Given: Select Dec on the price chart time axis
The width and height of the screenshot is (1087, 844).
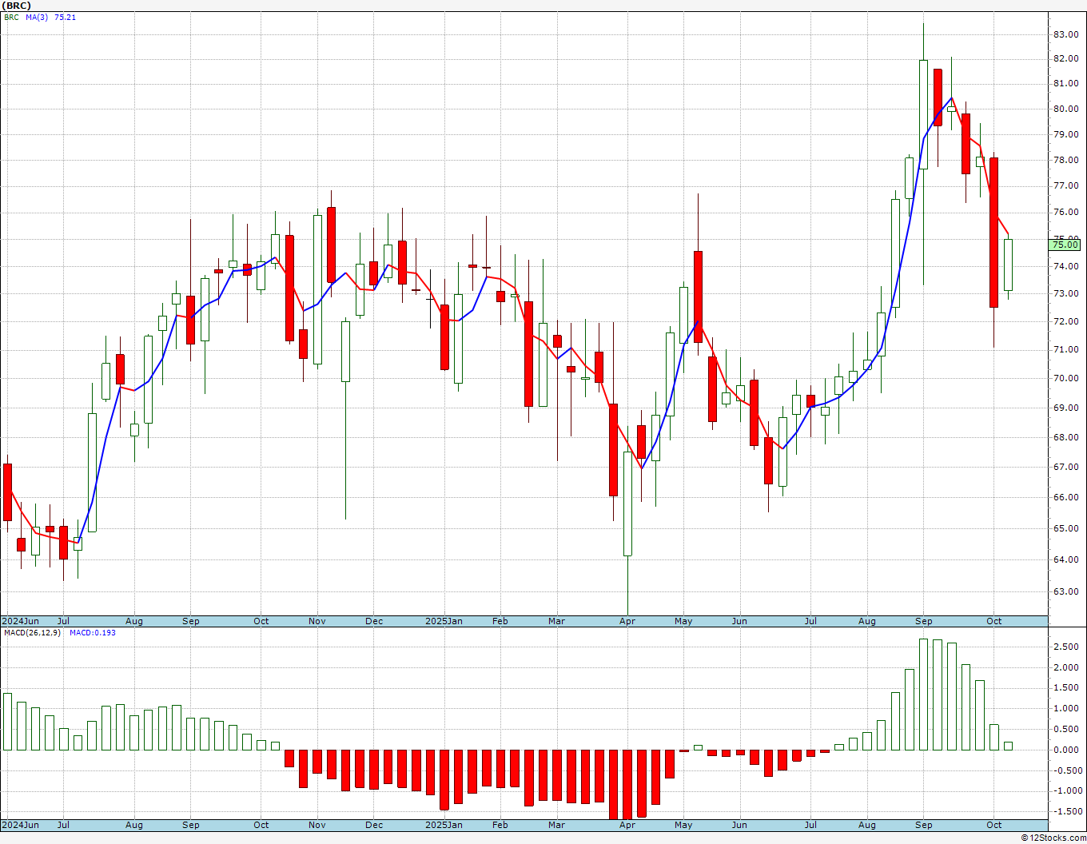Looking at the screenshot, I should pyautogui.click(x=374, y=621).
